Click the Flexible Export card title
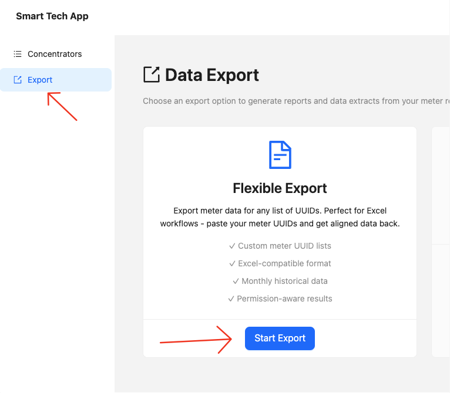The height and width of the screenshot is (393, 450). [280, 188]
